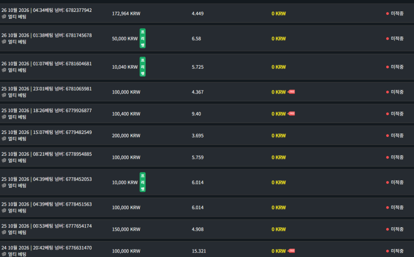This screenshot has width=414, height=257.
Task: Click odds value 5.759
Action: click(197, 157)
